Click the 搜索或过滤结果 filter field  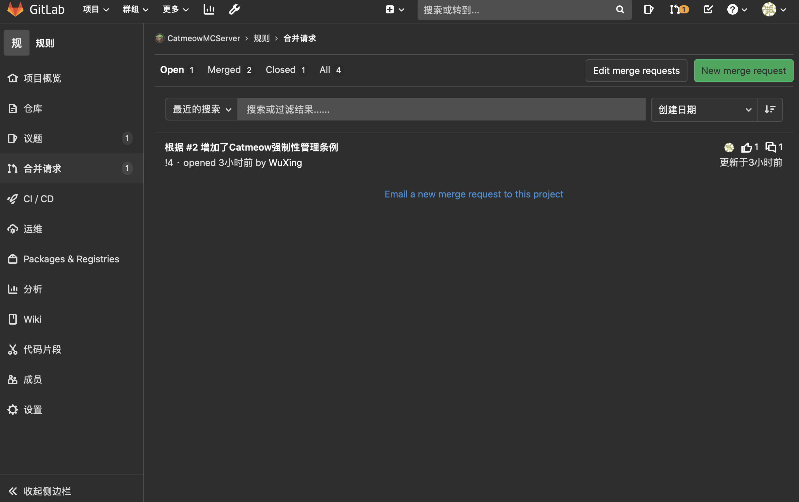(441, 109)
